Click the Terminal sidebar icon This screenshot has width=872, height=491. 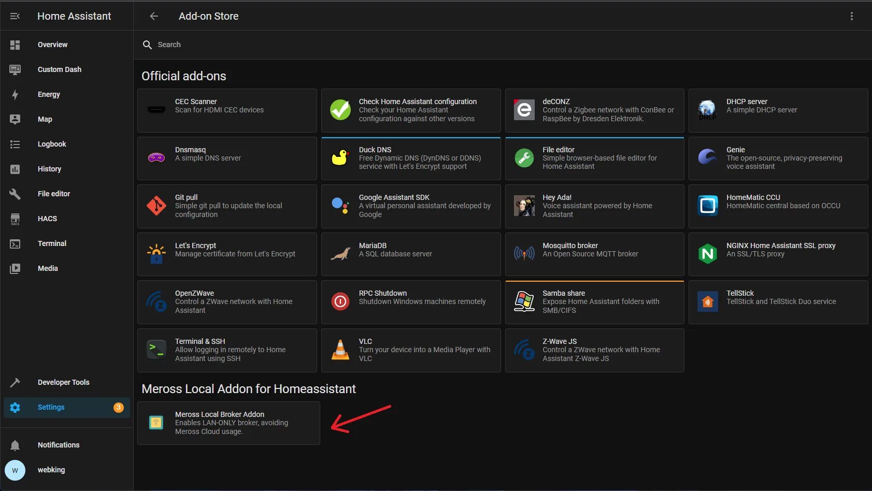point(15,243)
